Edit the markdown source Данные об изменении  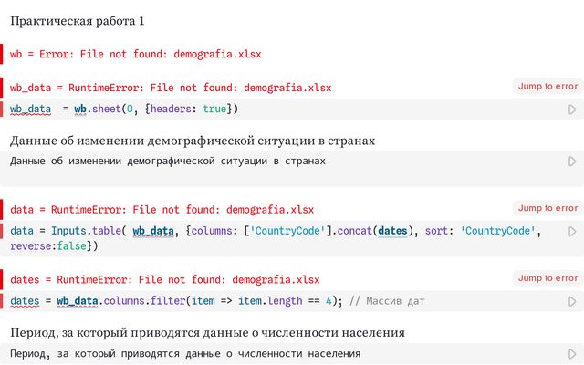click(168, 162)
